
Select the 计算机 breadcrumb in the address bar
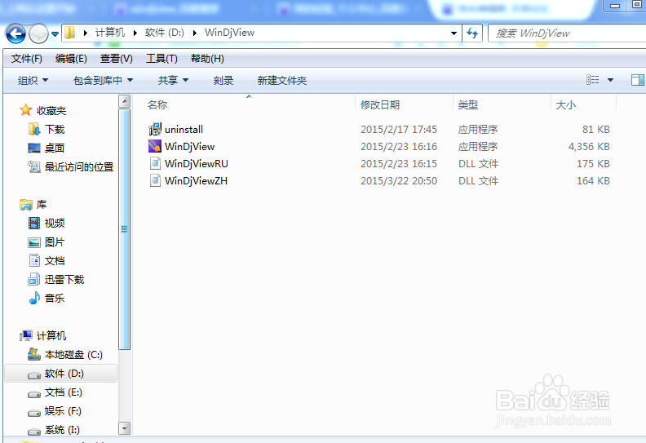109,33
